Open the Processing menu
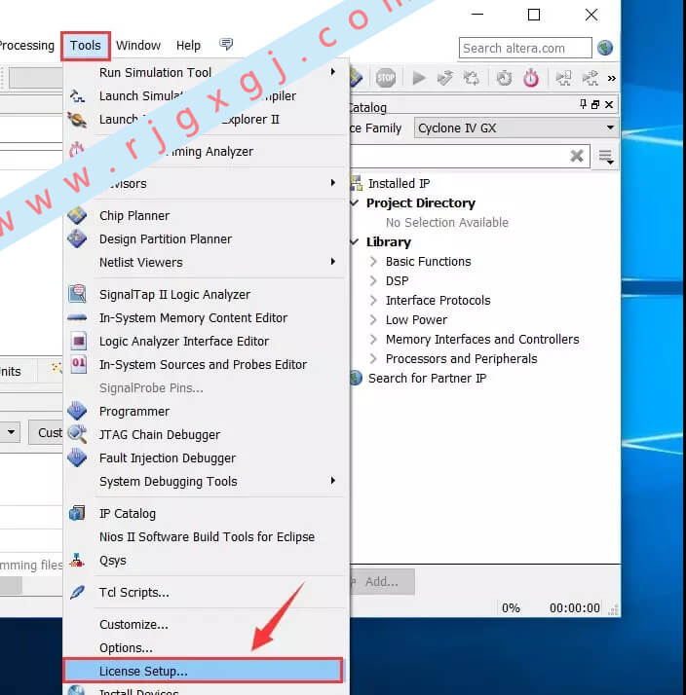This screenshot has width=686, height=695. pyautogui.click(x=26, y=46)
